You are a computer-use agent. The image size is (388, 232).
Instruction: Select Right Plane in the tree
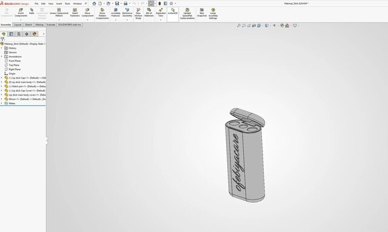coord(15,69)
